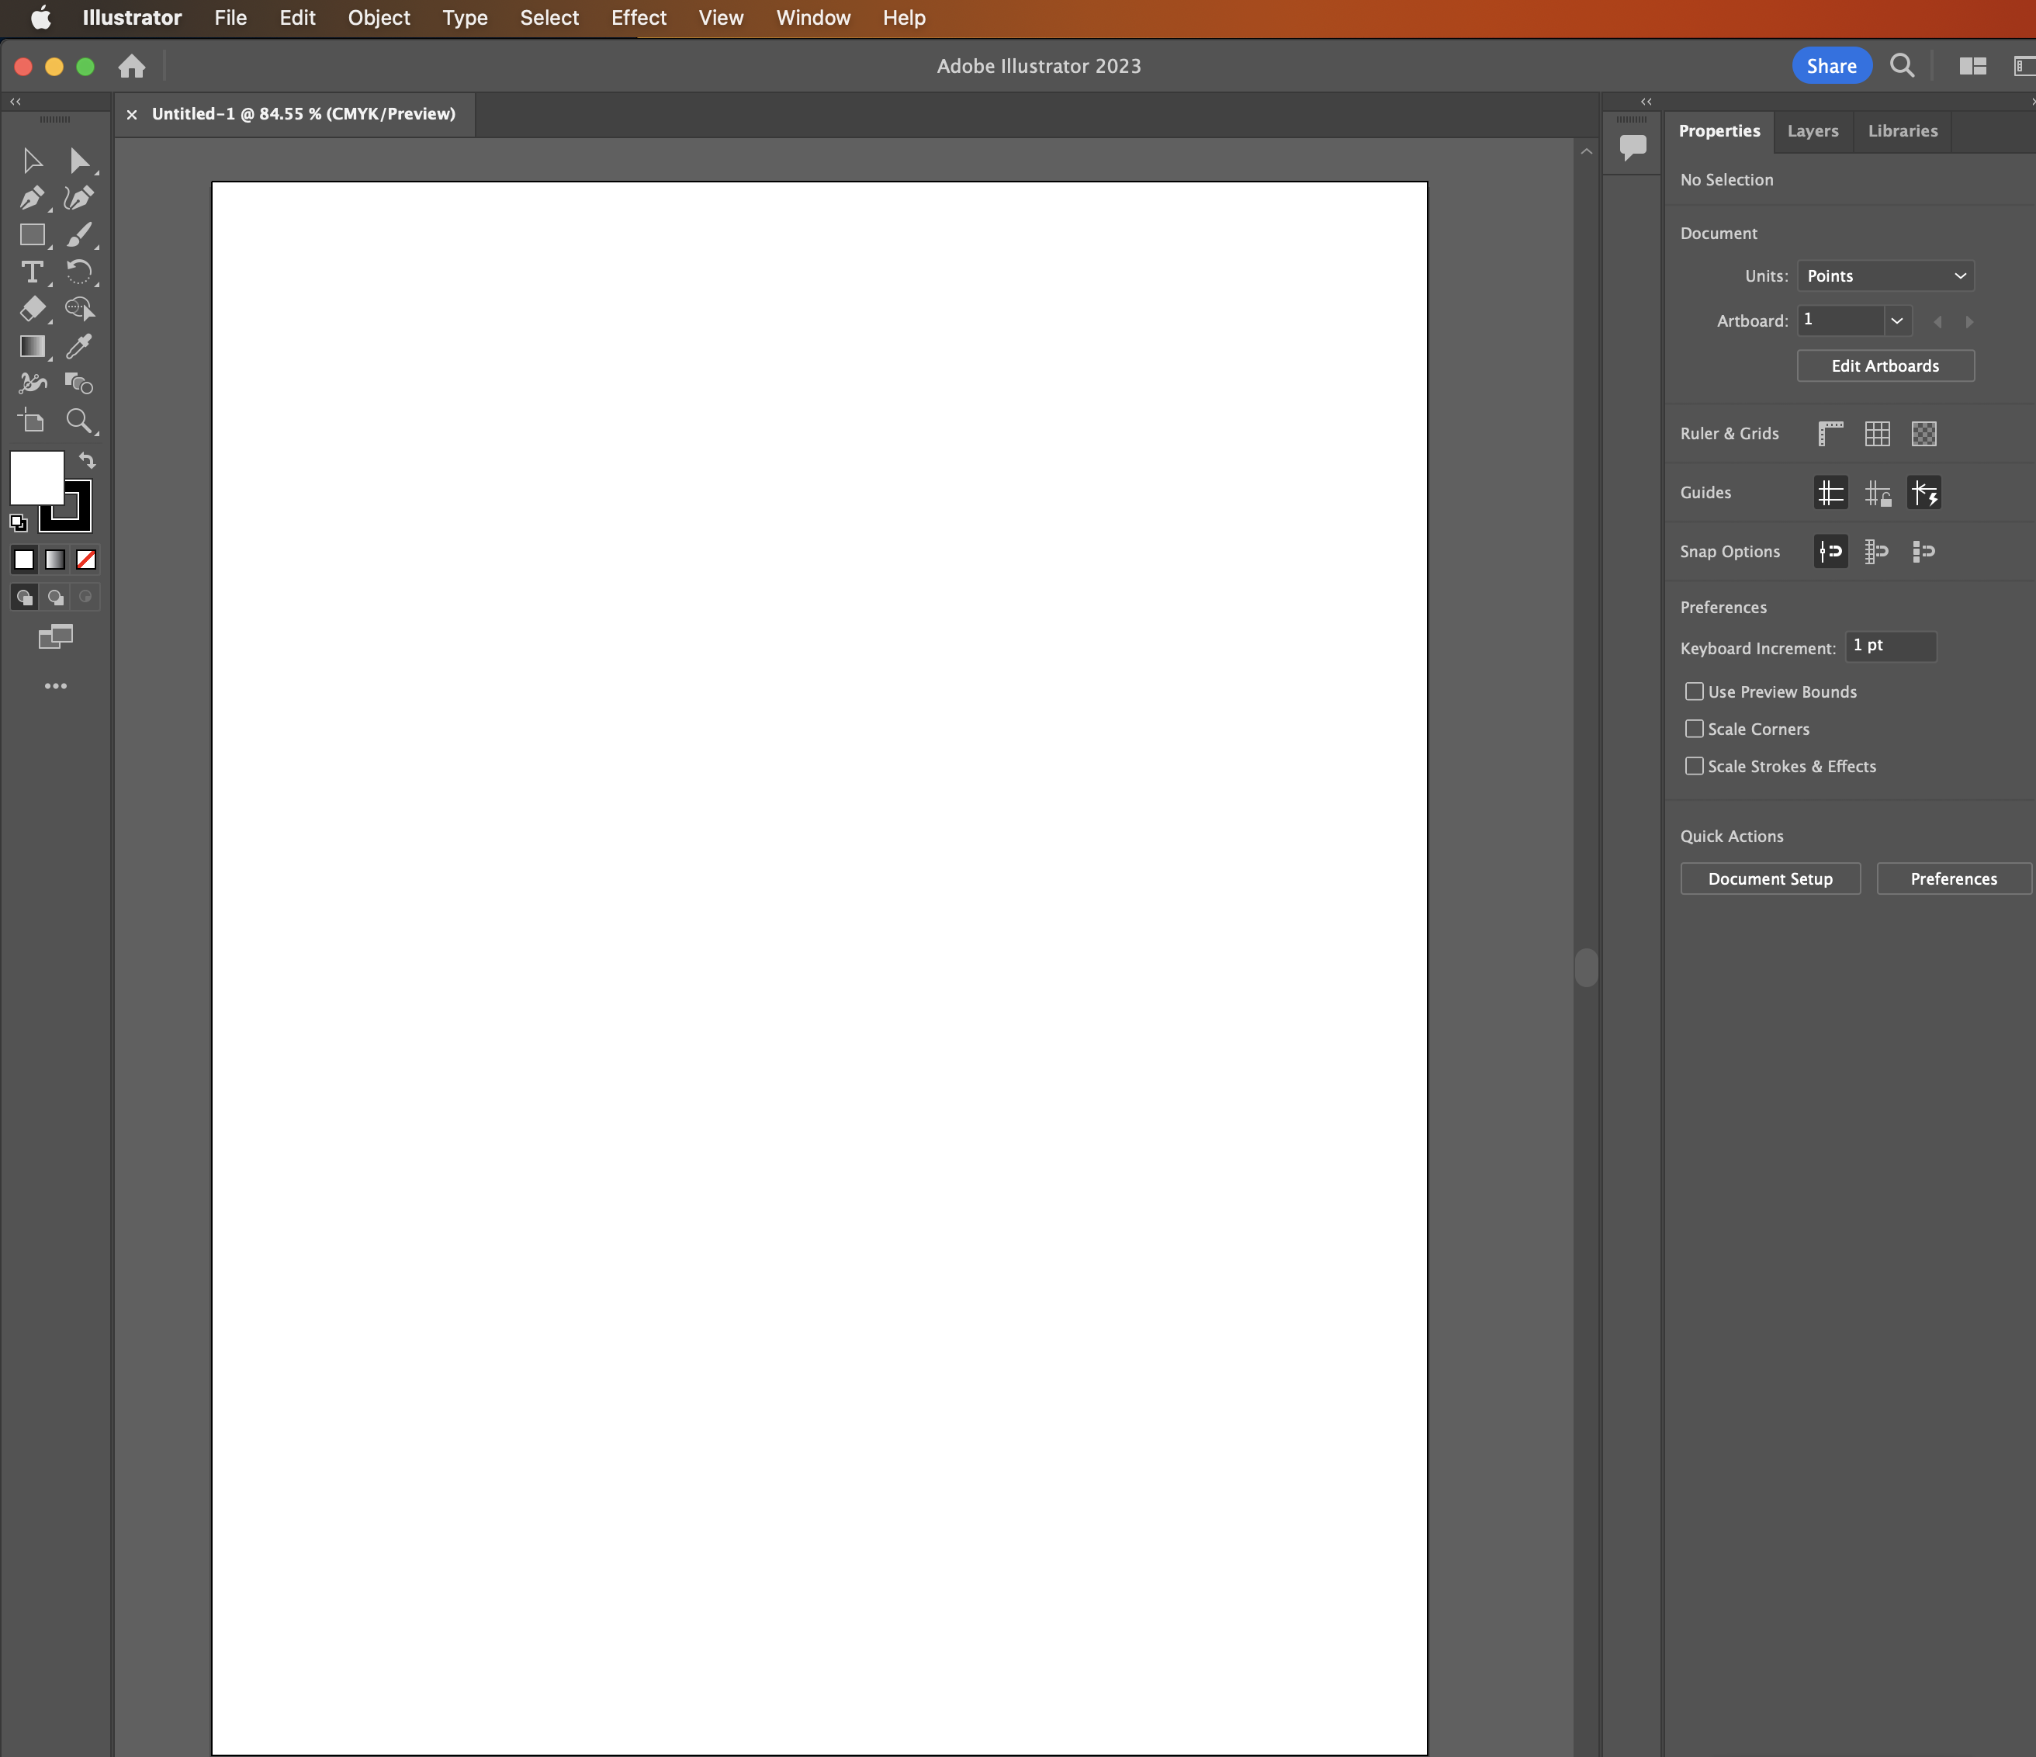Select the Direct Selection tool
This screenshot has height=1757, width=2036.
pyautogui.click(x=80, y=160)
